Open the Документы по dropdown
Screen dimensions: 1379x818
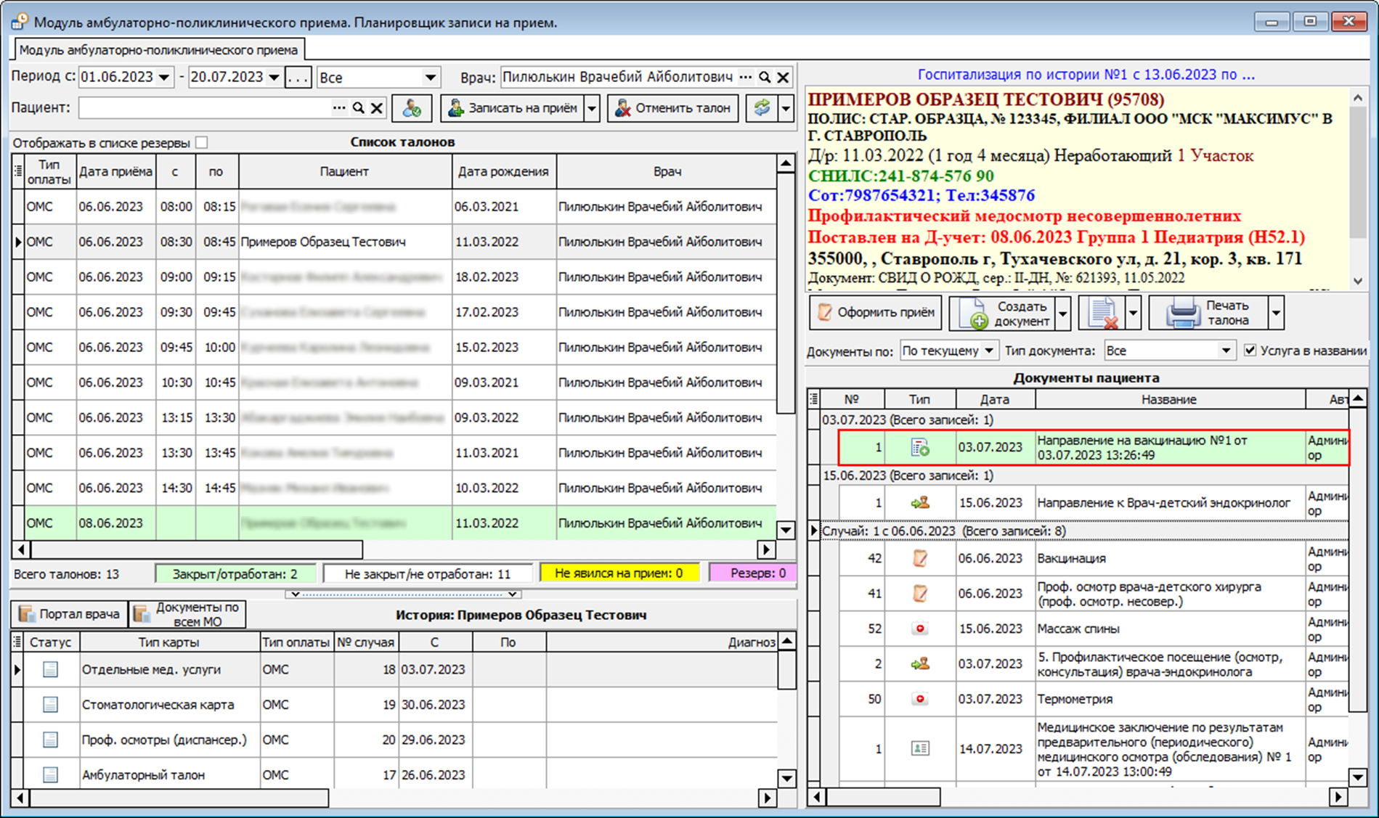click(x=988, y=351)
